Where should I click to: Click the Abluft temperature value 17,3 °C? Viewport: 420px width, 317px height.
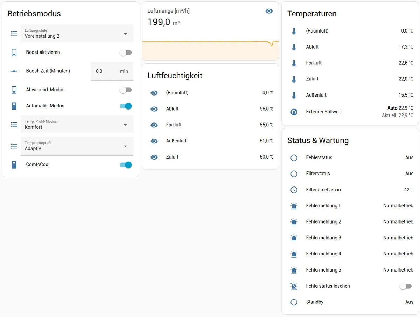[406, 47]
